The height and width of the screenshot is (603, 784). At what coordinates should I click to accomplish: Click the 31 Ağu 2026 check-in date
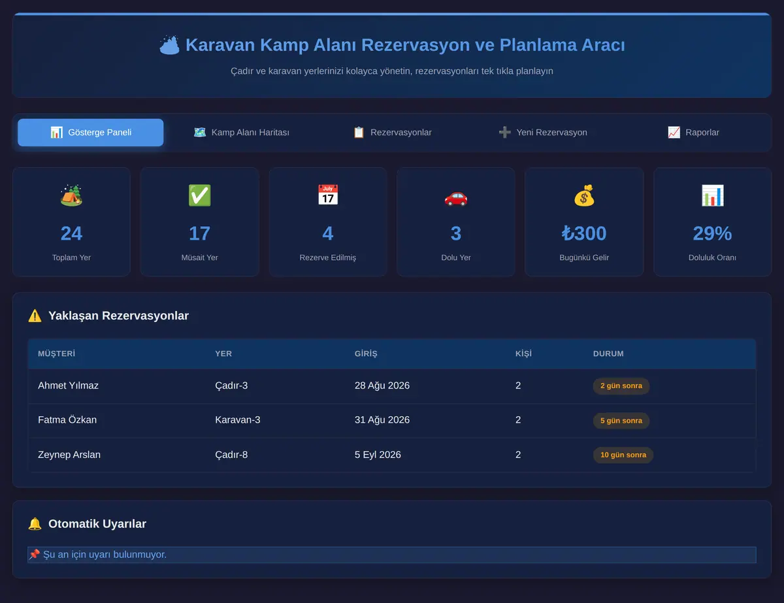pyautogui.click(x=382, y=420)
